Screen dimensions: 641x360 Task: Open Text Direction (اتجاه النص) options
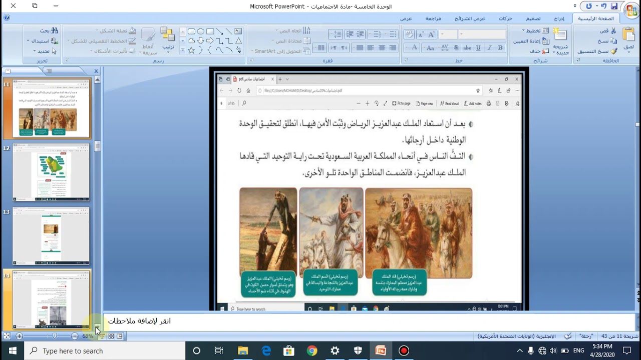292,31
